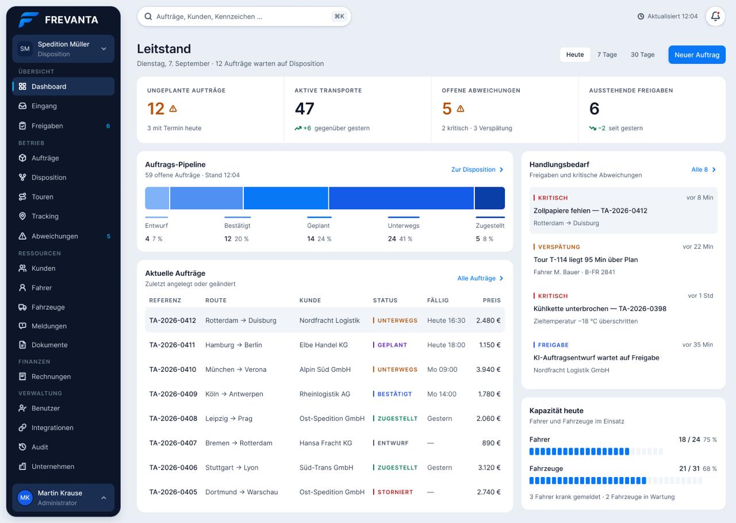Screen dimensions: 736x523
Task: Select the 30 Tage time range
Action: point(642,55)
